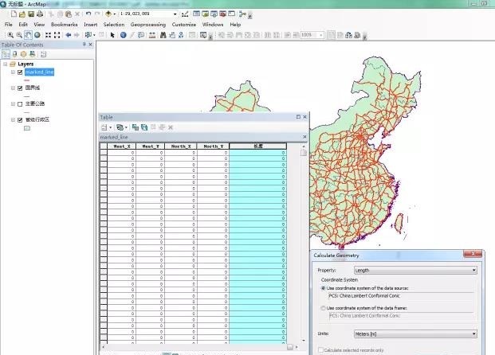
Task: Click the 长度 column header
Action: pyautogui.click(x=258, y=146)
